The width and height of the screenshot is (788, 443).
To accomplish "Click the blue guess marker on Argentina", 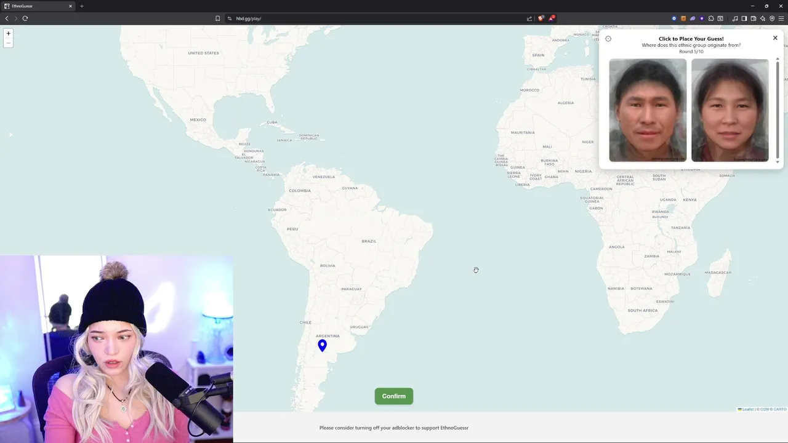I will click(322, 346).
